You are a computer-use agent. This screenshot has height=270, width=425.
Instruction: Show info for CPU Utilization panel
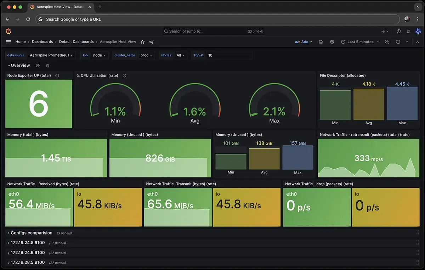pos(124,75)
